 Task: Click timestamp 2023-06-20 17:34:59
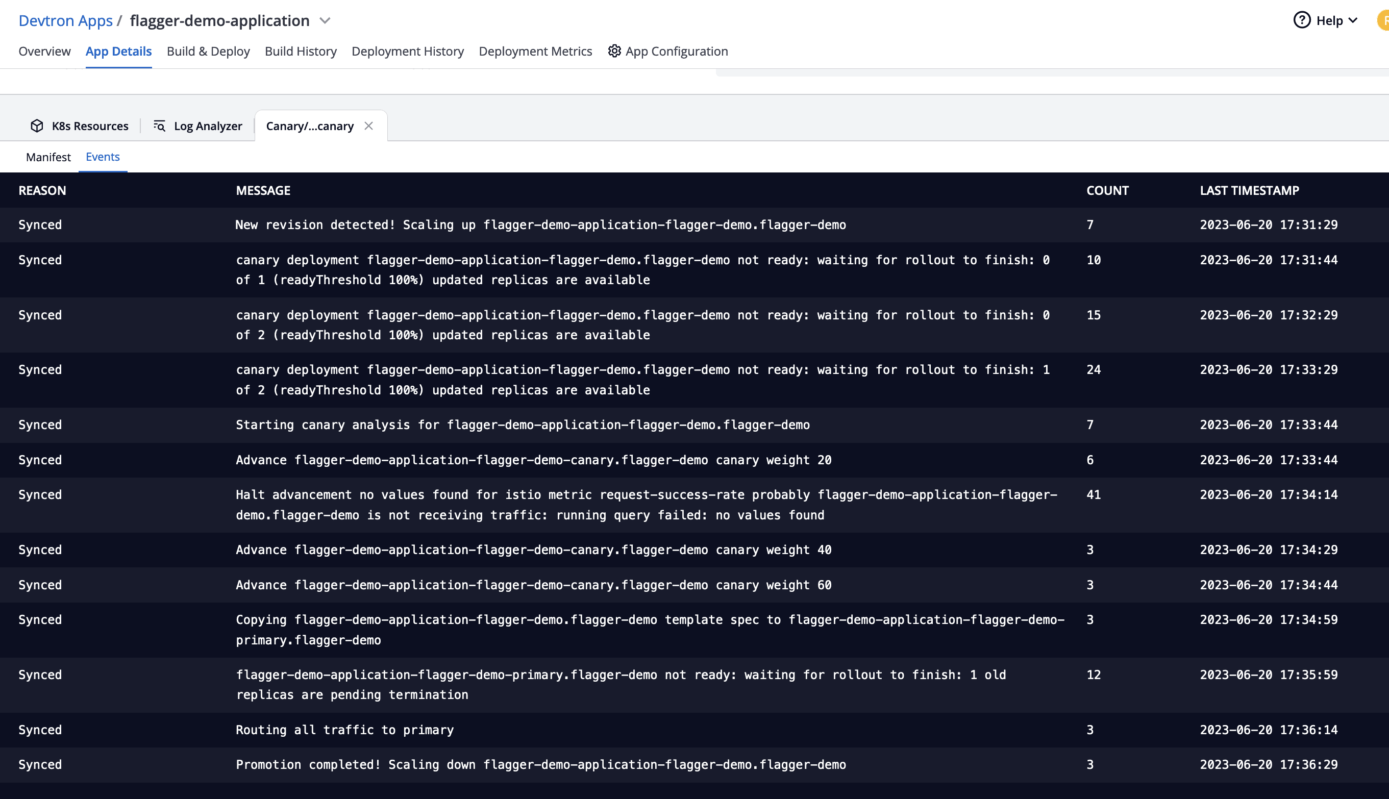(x=1269, y=619)
